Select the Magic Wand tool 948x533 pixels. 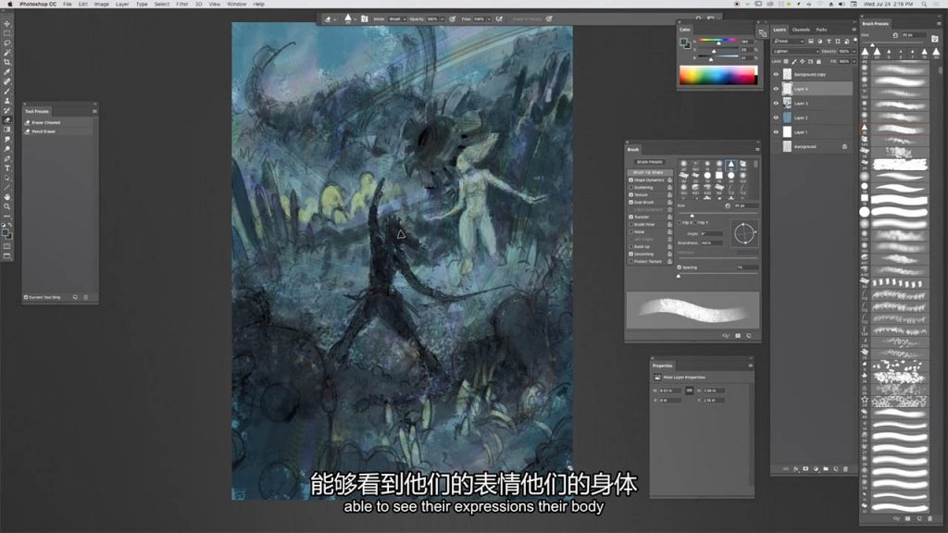7,53
